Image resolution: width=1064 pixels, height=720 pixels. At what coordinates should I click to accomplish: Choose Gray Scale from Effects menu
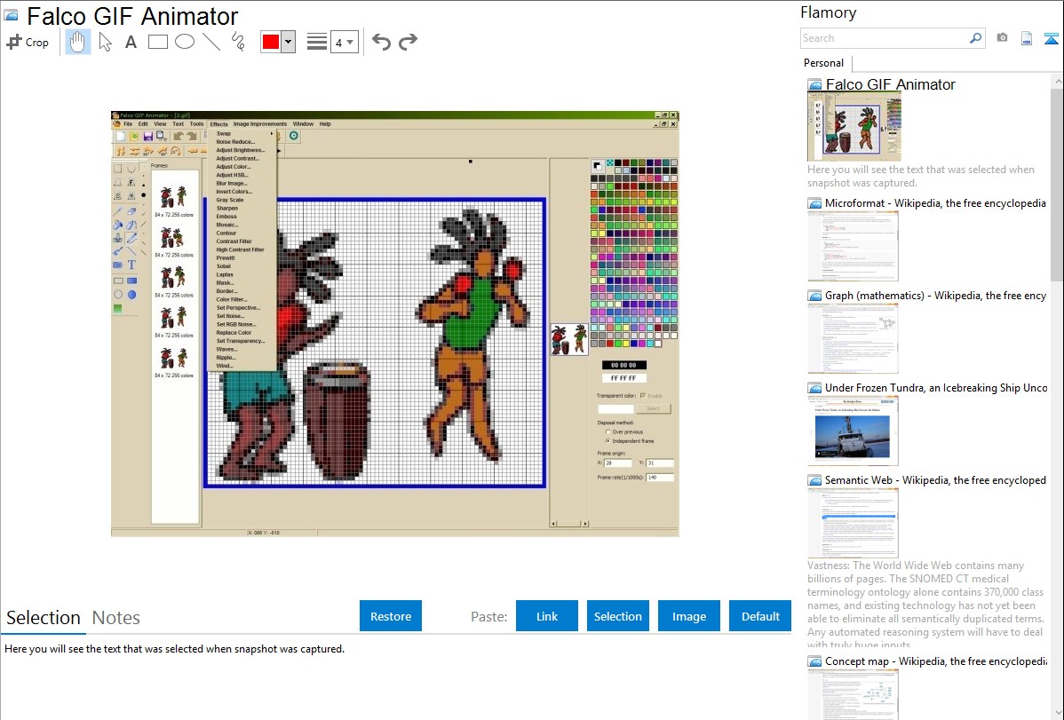point(230,200)
